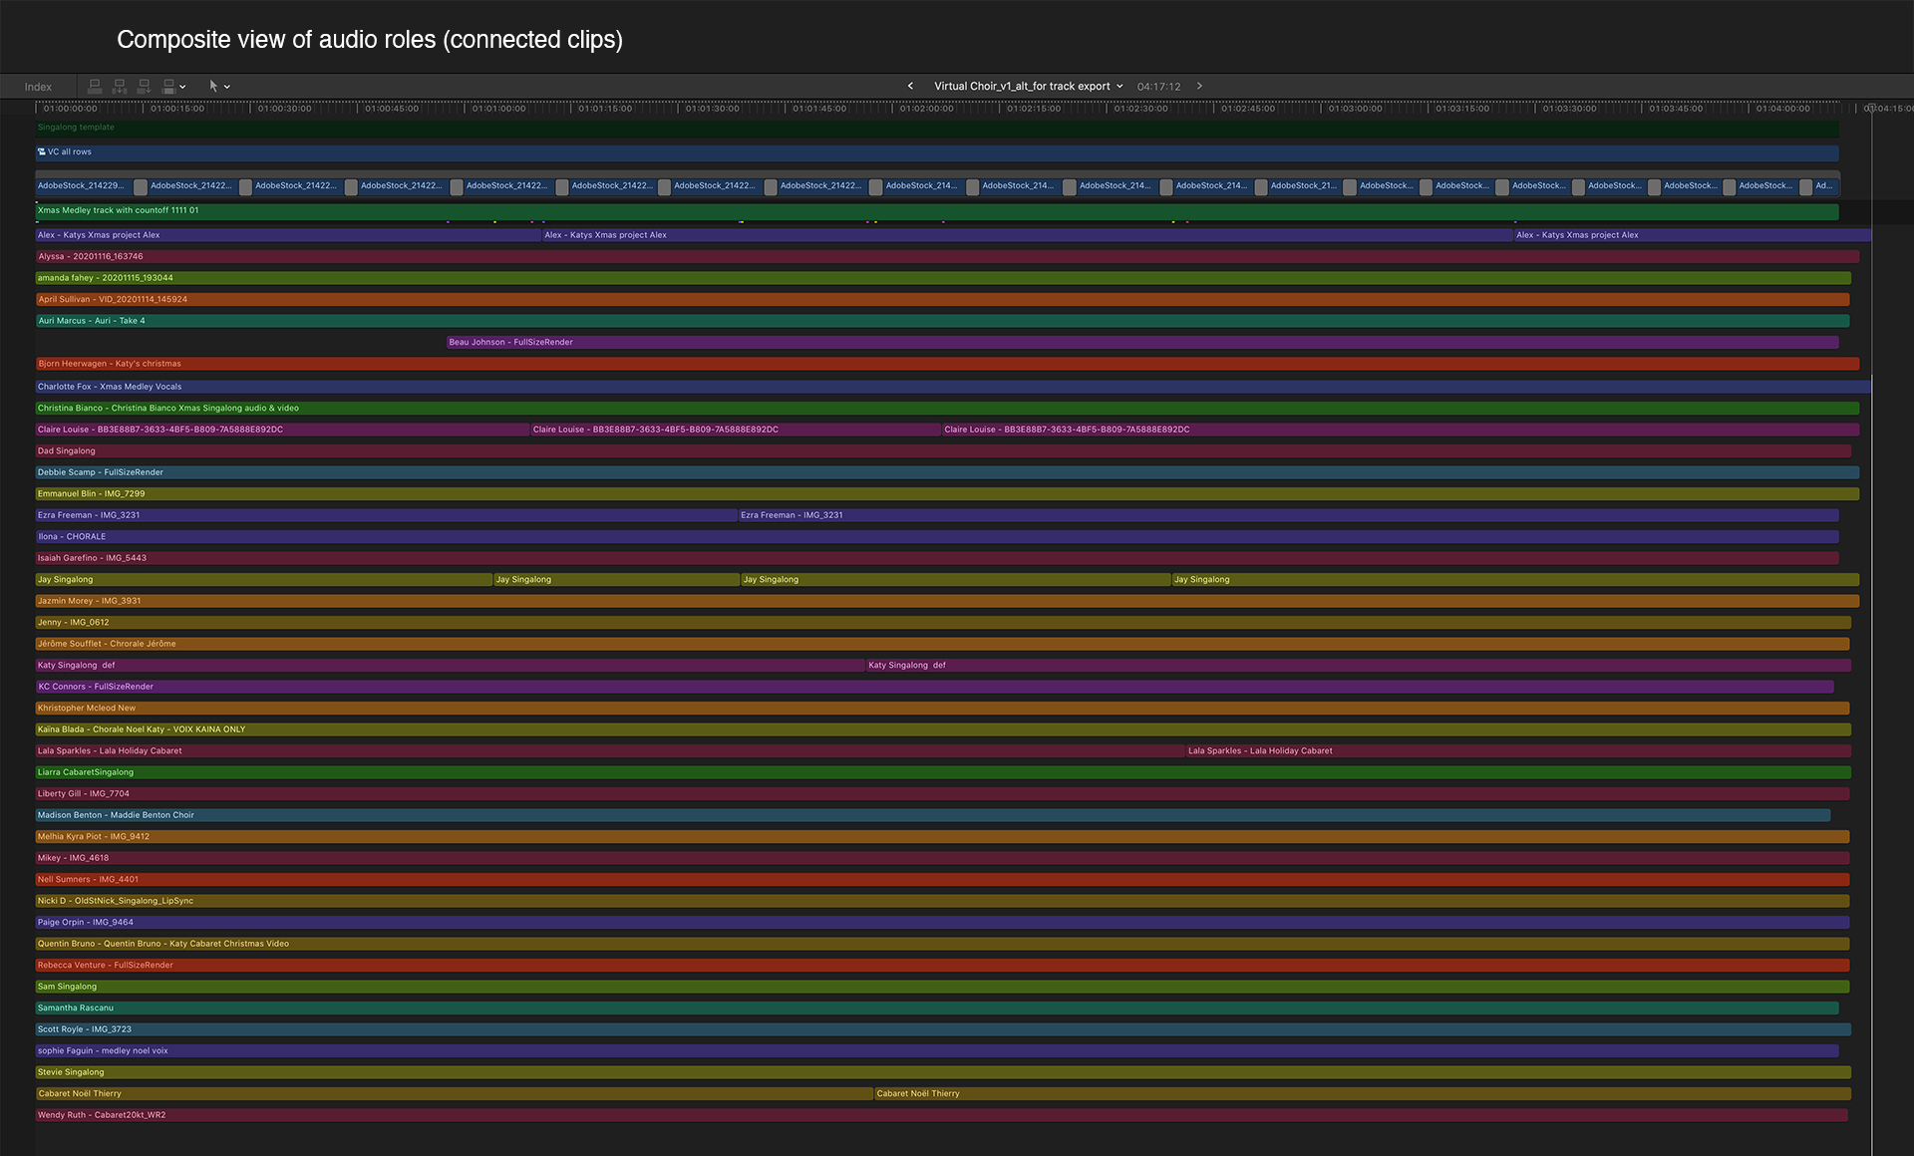Select the third Claire Louise clip segment
The image size is (1914, 1156).
1401,430
